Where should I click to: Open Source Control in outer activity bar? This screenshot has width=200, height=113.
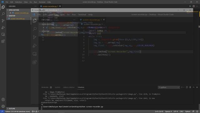pos(3,21)
